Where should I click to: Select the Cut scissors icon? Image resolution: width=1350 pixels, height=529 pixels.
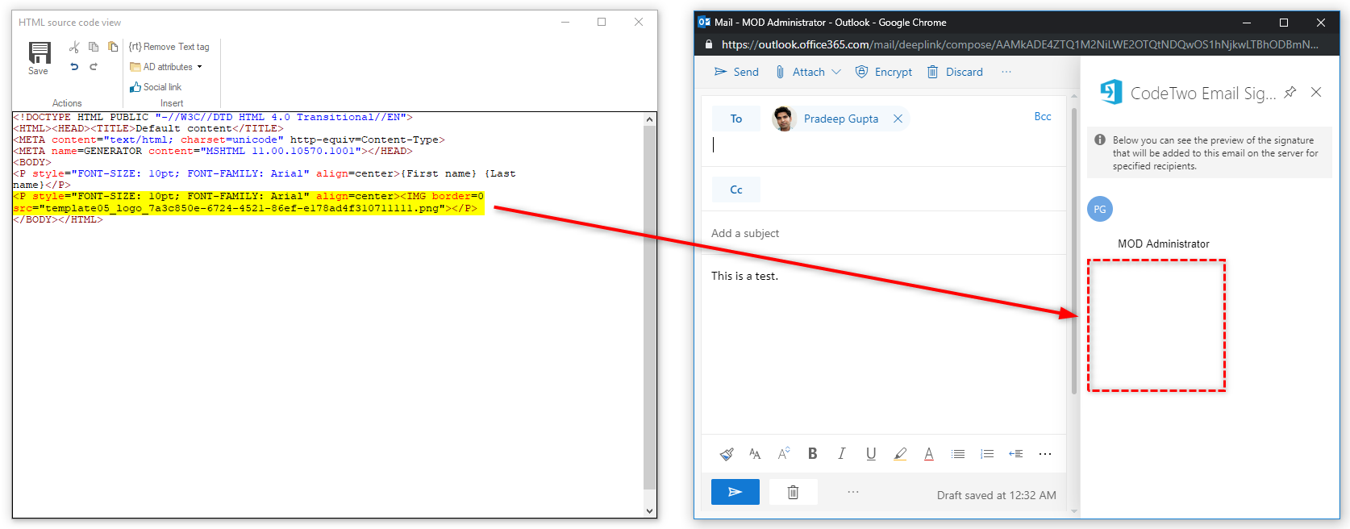(74, 47)
